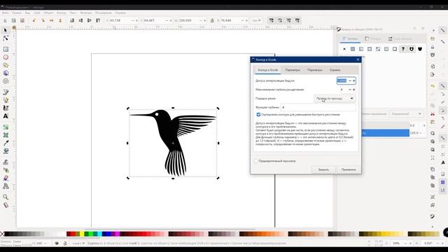The height and width of the screenshot is (252, 448).
Task: Open the layer selector dropdown in status bar
Action: (x=78, y=244)
